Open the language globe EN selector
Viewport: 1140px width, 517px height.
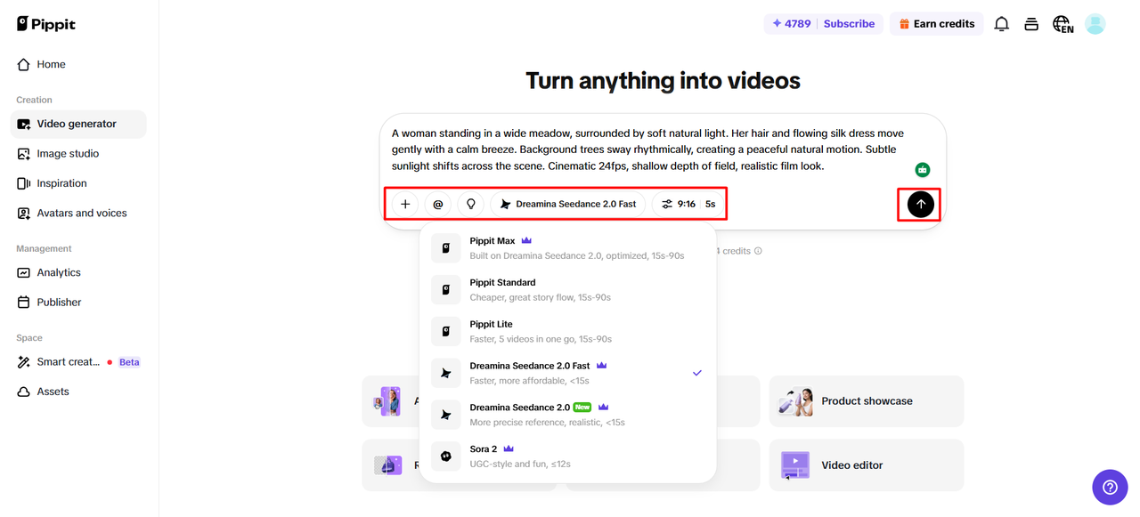click(1063, 24)
